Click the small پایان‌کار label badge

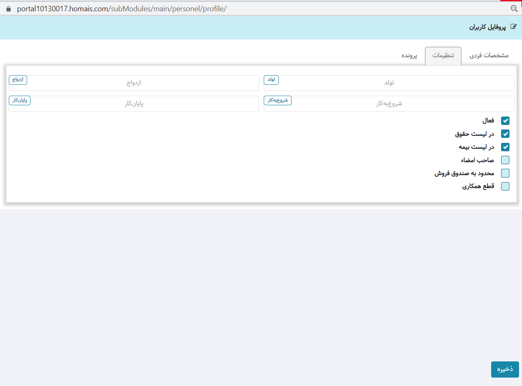20,100
